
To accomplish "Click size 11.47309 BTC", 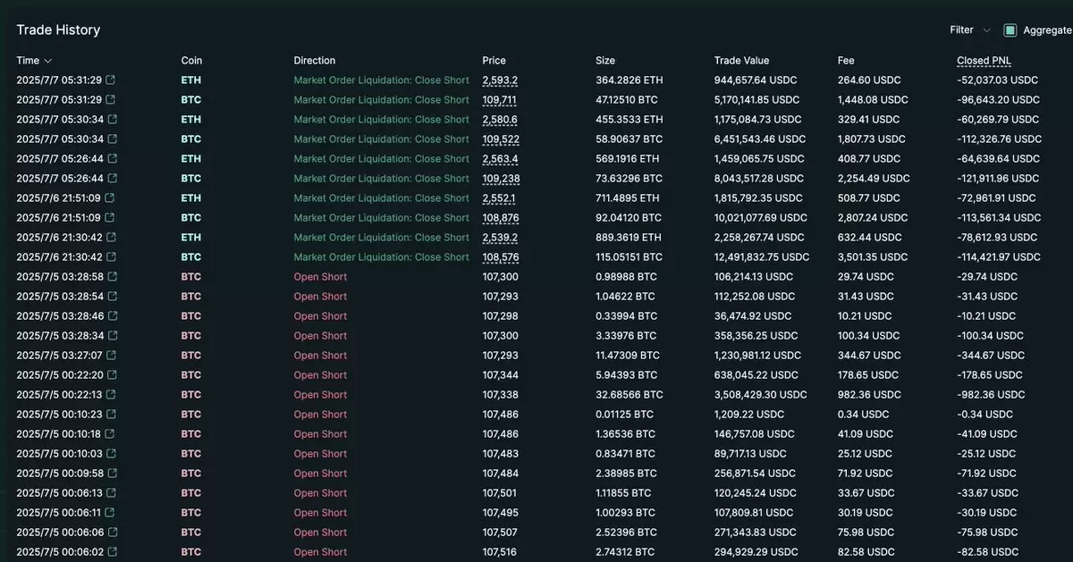I will (x=628, y=356).
